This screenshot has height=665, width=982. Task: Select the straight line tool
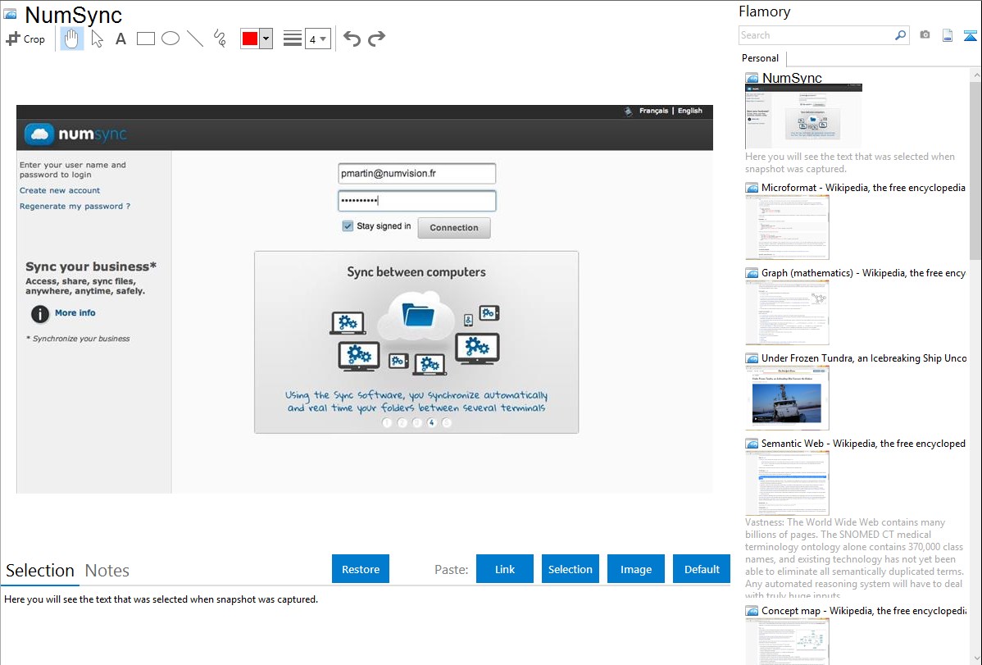tap(195, 39)
